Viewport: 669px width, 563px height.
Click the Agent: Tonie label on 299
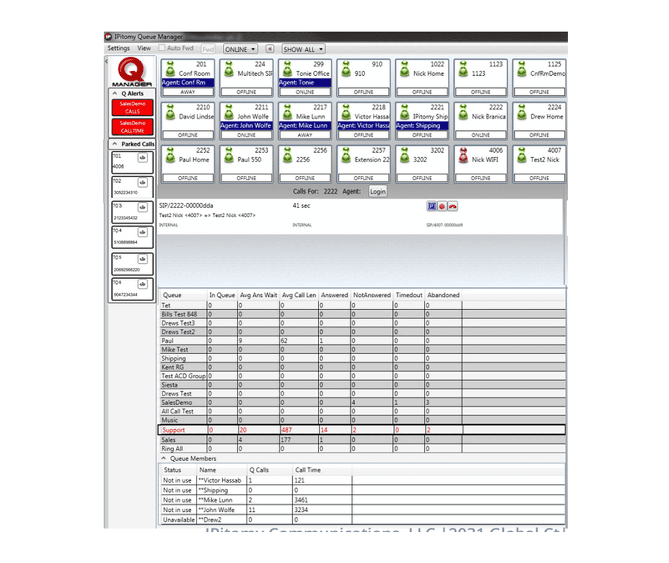coord(305,82)
